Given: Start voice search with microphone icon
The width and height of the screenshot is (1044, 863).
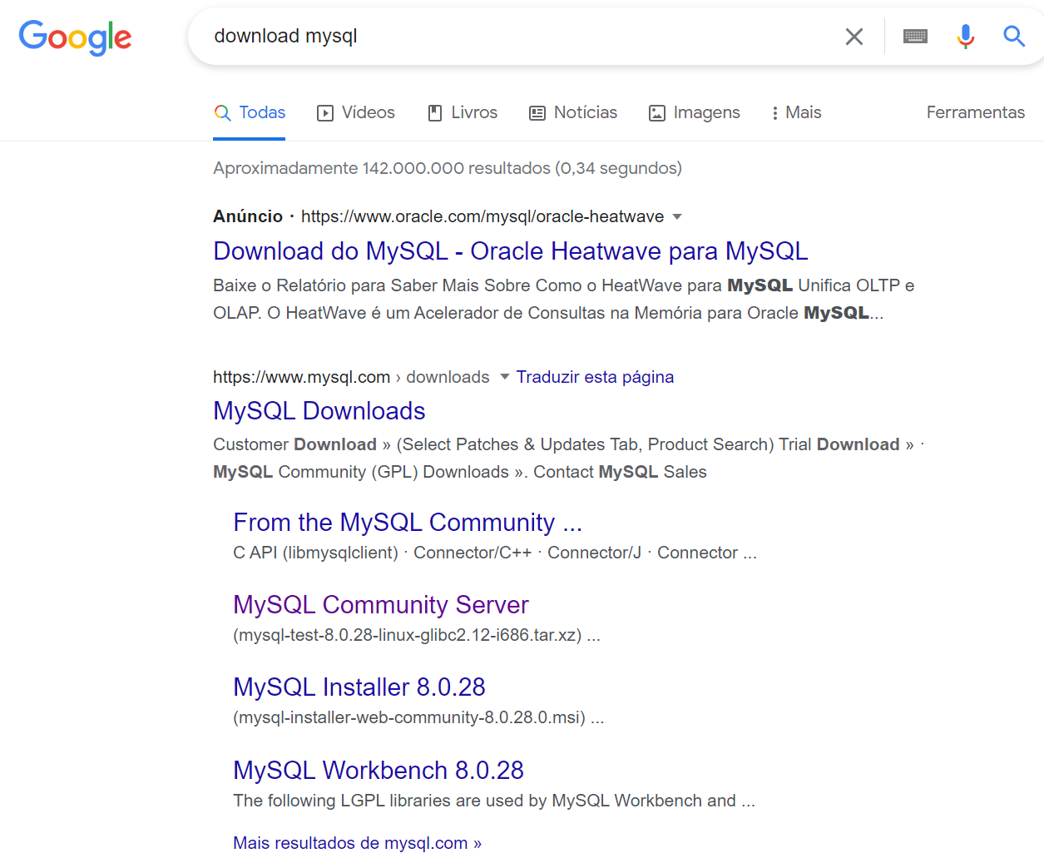Looking at the screenshot, I should coord(965,37).
